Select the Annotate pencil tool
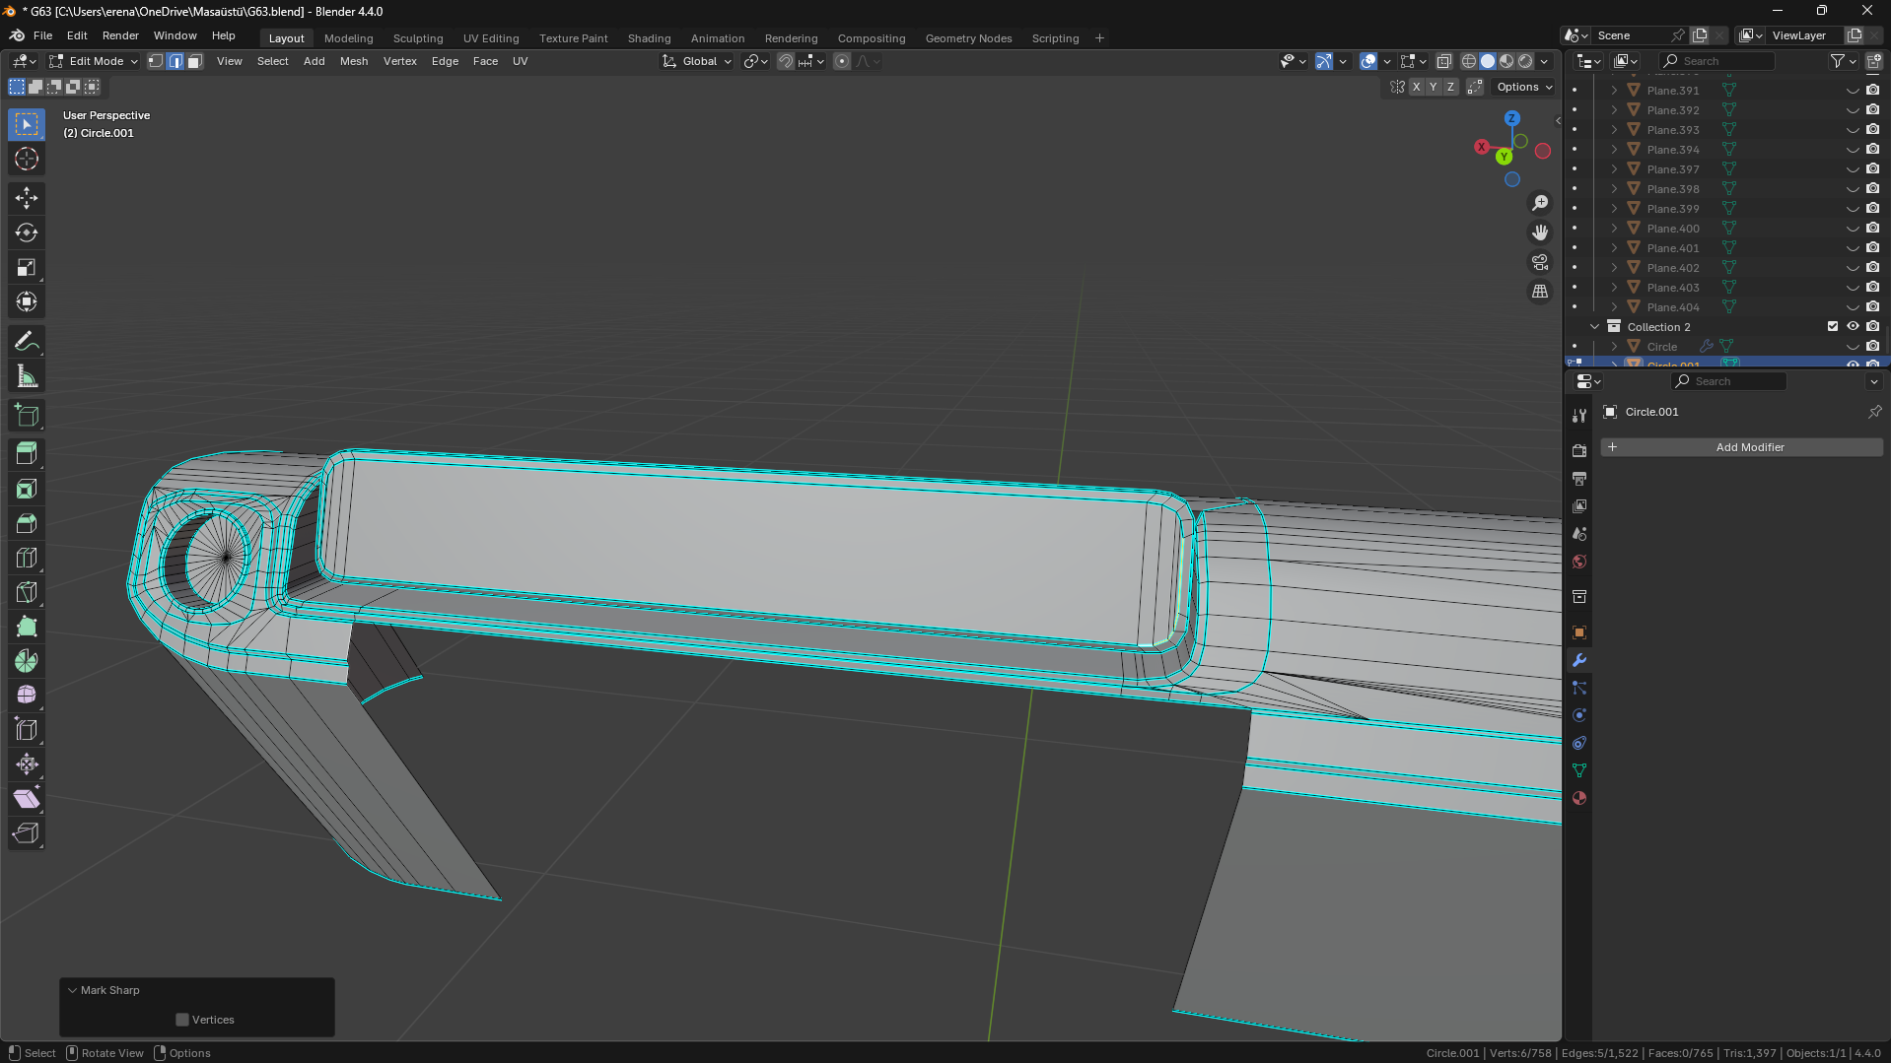This screenshot has width=1891, height=1063. pyautogui.click(x=27, y=342)
